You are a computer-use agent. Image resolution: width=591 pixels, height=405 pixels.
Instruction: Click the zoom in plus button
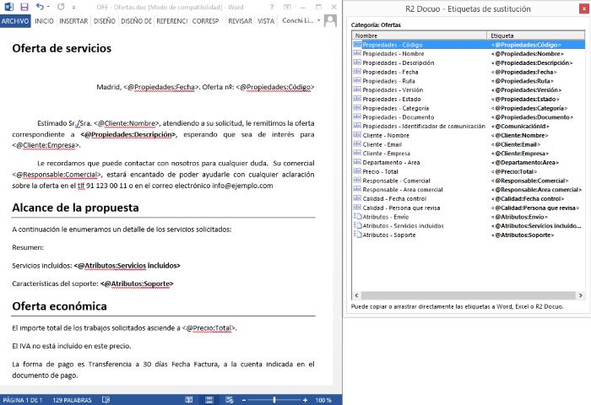click(305, 400)
